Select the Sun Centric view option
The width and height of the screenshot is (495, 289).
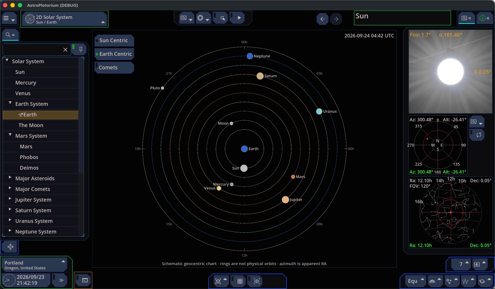(x=114, y=41)
